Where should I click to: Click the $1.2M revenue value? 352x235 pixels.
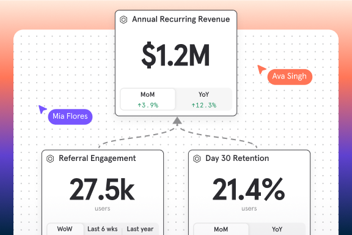click(x=176, y=55)
